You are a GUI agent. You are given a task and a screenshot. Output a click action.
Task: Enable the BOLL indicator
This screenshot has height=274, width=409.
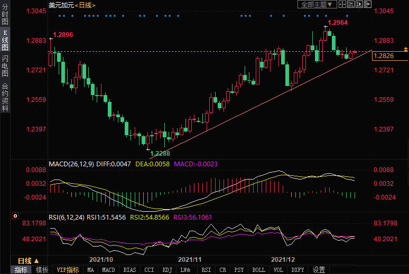pyautogui.click(x=258, y=270)
